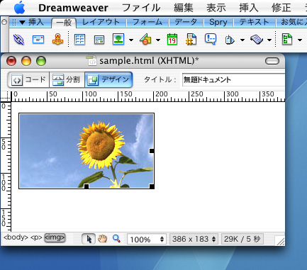
Task: Click the bottom-right corner handle of the image
Action: coord(152,186)
